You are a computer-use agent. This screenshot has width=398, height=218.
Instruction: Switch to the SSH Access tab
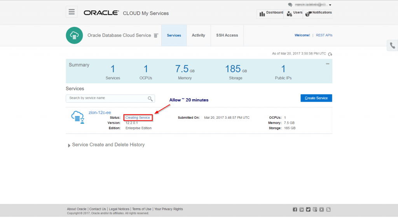click(x=227, y=35)
